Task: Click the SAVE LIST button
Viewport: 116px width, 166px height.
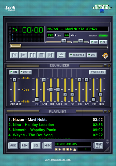Action: [x=98, y=146]
